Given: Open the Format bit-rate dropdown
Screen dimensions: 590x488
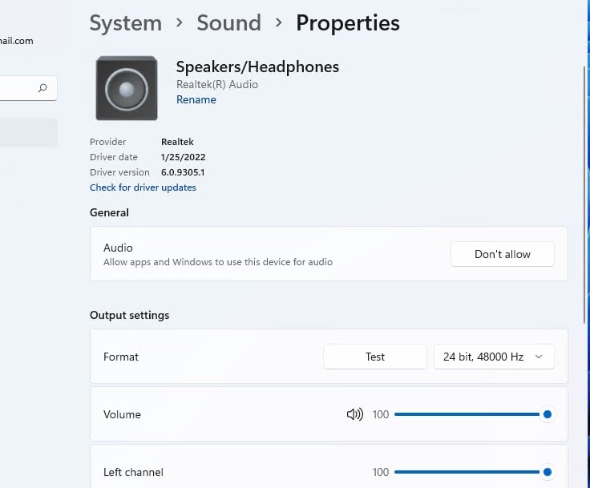Looking at the screenshot, I should 494,357.
